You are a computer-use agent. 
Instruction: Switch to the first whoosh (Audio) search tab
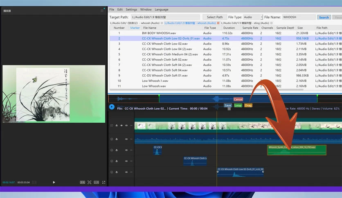click(x=135, y=23)
